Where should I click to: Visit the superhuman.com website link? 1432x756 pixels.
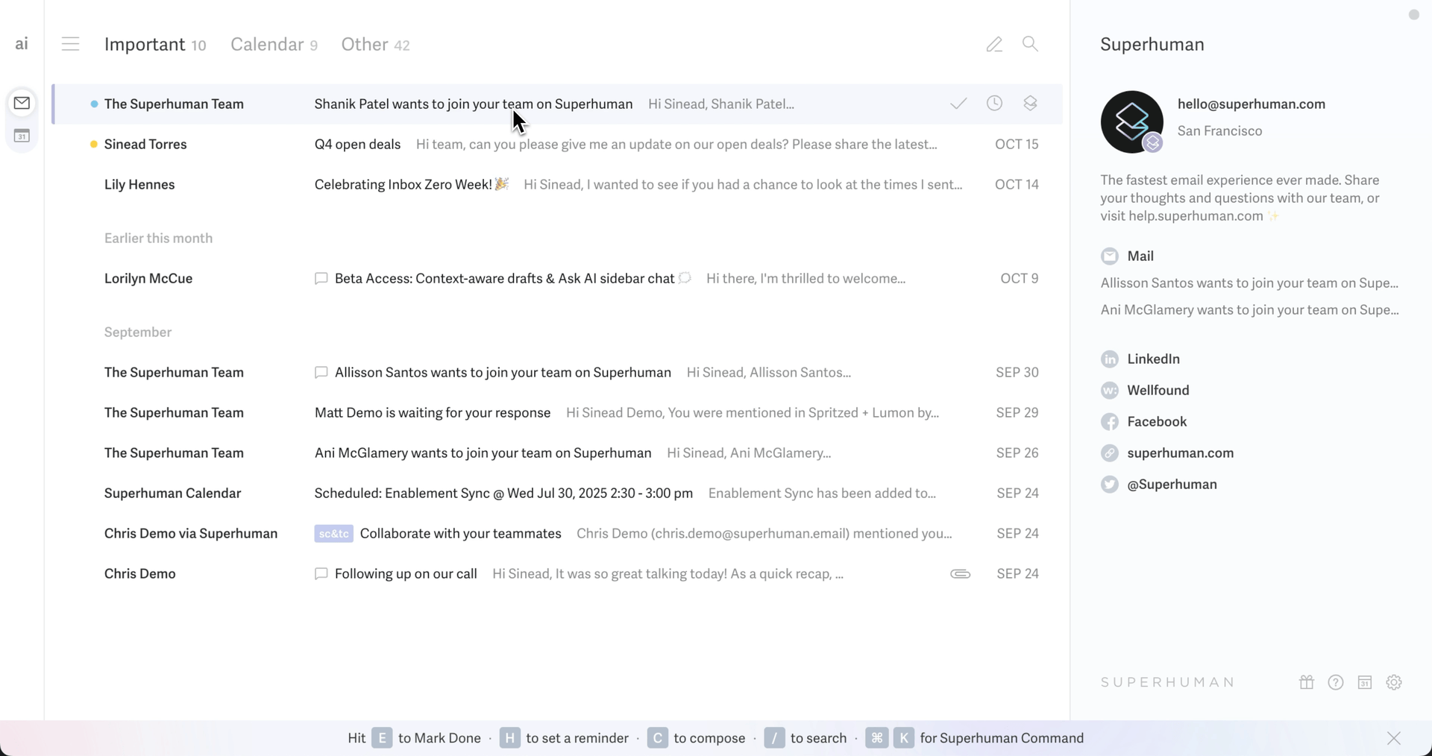coord(1180,453)
